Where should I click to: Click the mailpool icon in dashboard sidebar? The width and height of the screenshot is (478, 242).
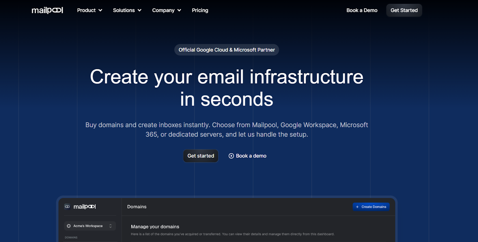67,207
